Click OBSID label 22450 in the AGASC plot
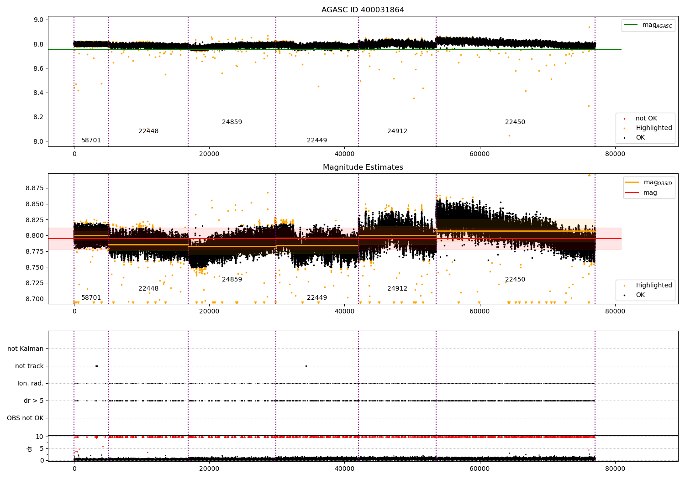 tap(515, 122)
